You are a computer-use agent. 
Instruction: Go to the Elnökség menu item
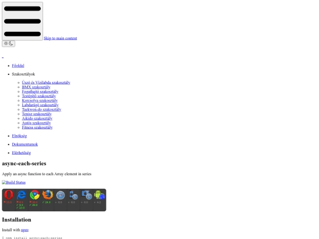(x=19, y=136)
